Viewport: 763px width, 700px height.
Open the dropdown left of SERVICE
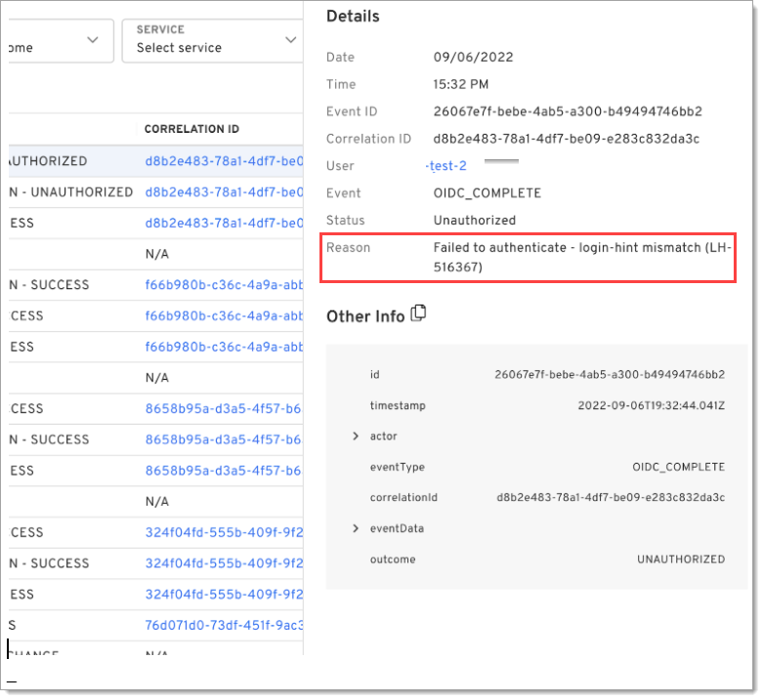[x=59, y=40]
